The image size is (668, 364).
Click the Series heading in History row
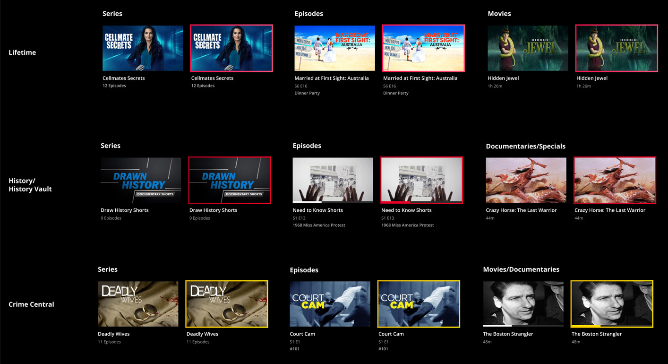click(111, 146)
